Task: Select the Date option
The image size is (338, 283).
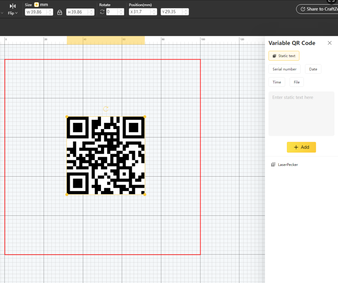Action: [313, 69]
